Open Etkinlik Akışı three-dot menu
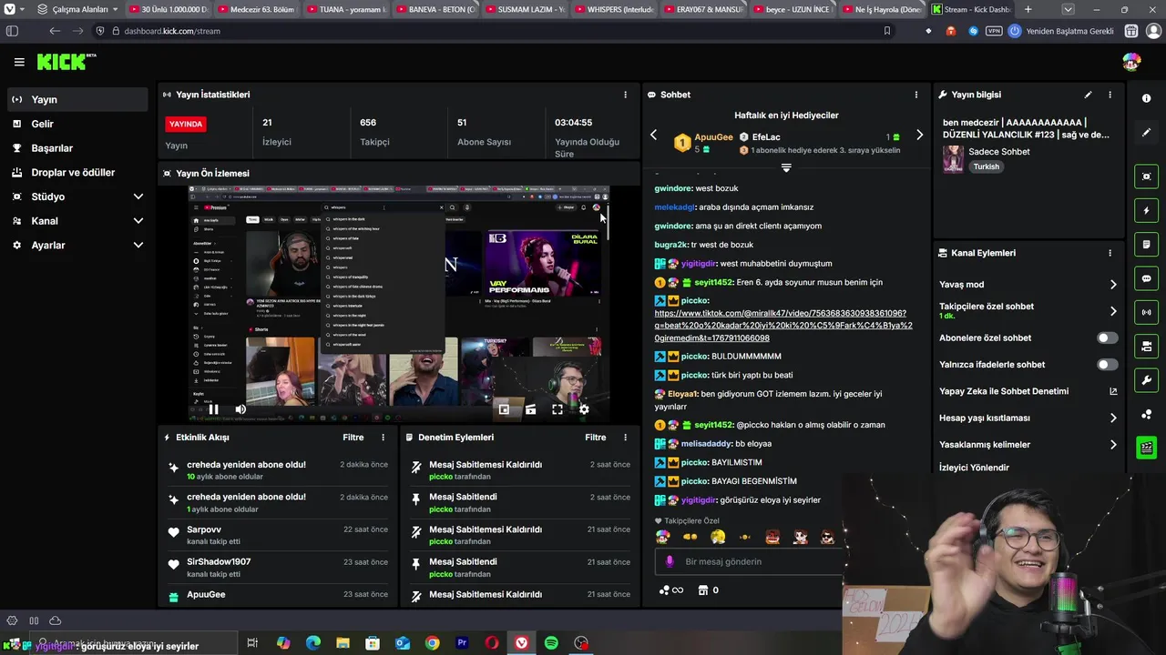1166x655 pixels. pyautogui.click(x=383, y=438)
